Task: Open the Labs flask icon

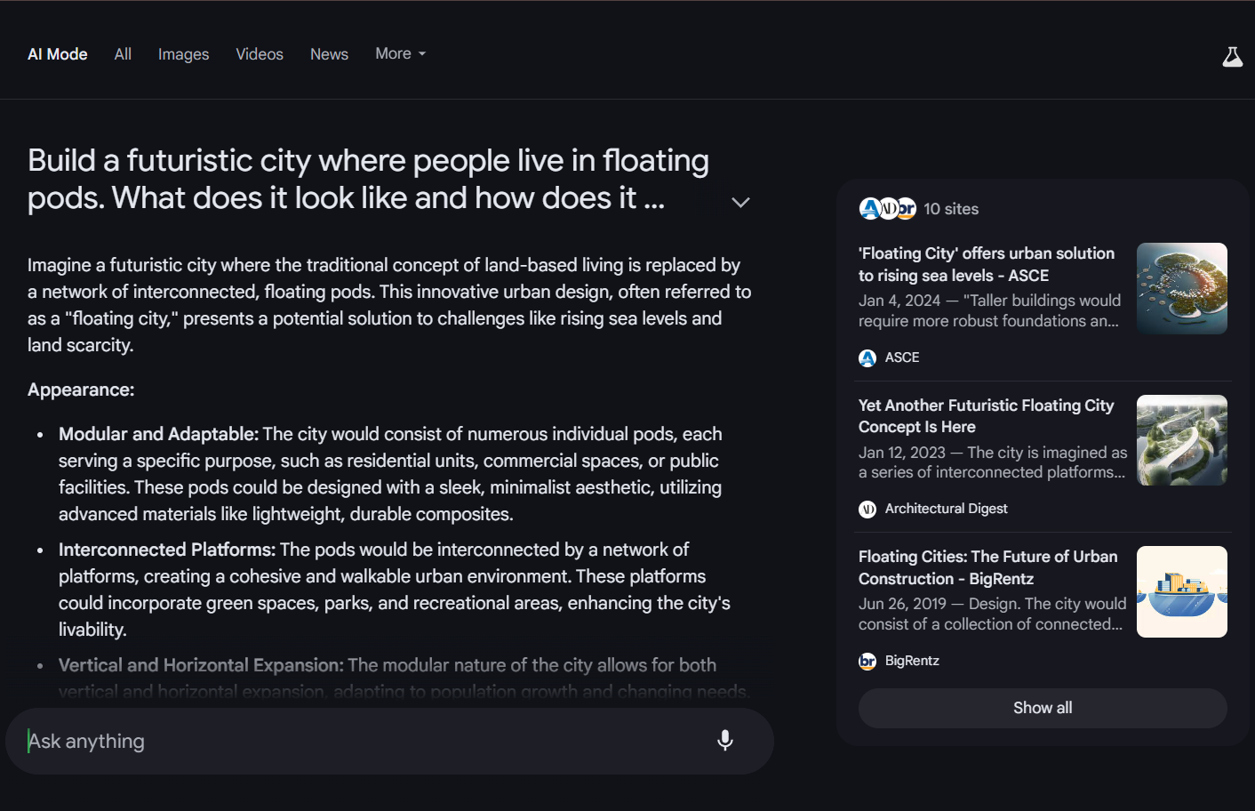Action: click(x=1232, y=58)
